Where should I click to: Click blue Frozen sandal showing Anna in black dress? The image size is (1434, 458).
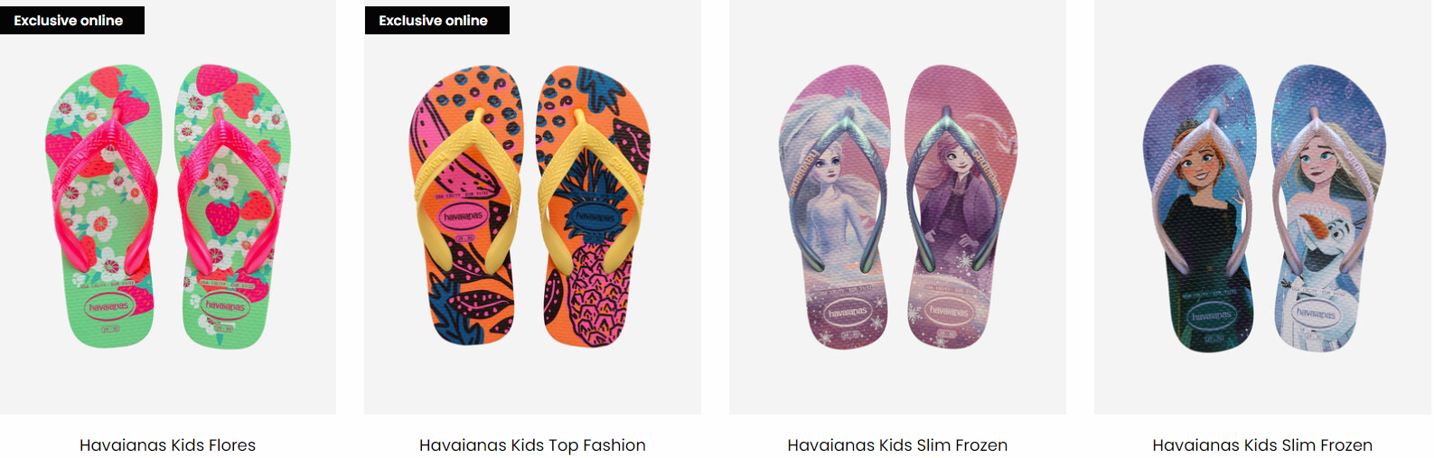(1199, 208)
